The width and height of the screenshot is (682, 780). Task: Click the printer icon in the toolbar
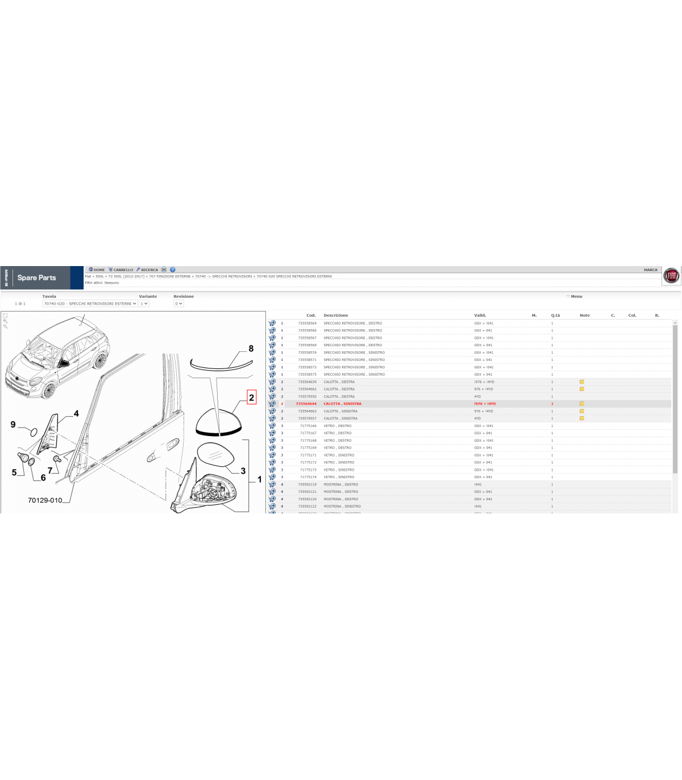[164, 269]
